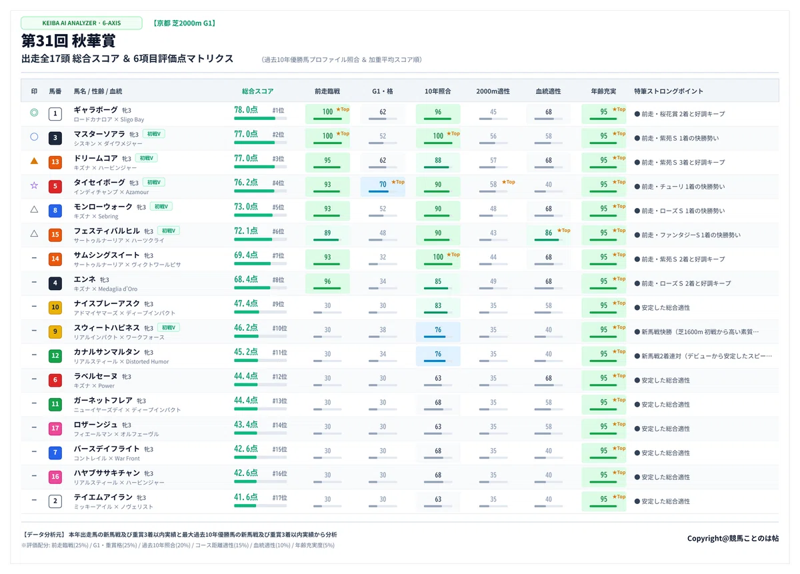The height and width of the screenshot is (574, 800).
Task: Click the pedigree text コントレイル × War Front
Action: 107,459
